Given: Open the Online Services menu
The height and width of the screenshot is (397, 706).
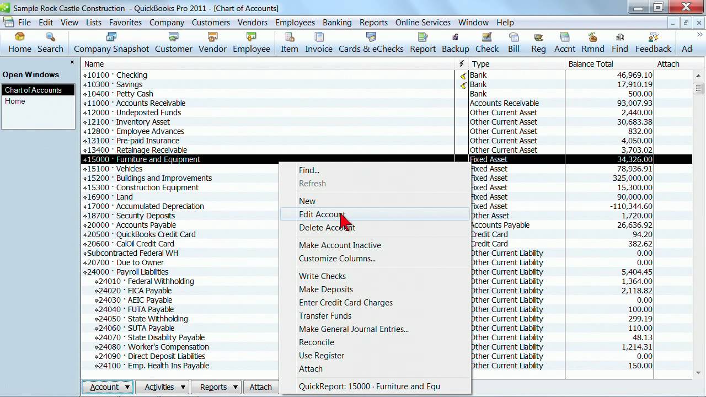Looking at the screenshot, I should click(x=423, y=23).
